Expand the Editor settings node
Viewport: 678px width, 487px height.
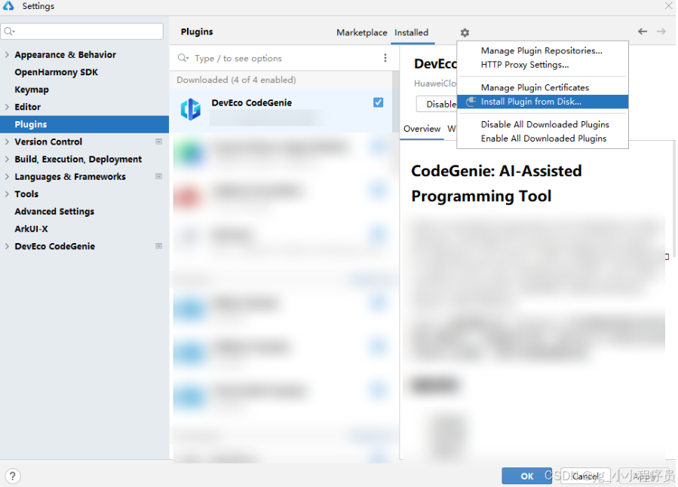[x=7, y=107]
